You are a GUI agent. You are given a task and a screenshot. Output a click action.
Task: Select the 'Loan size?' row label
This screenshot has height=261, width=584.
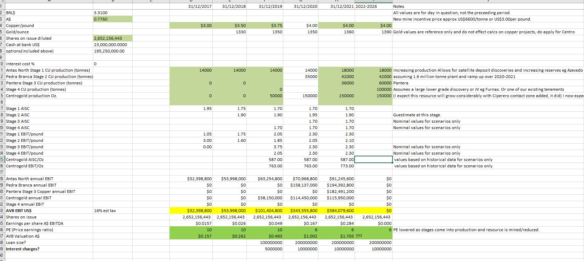click(16, 243)
